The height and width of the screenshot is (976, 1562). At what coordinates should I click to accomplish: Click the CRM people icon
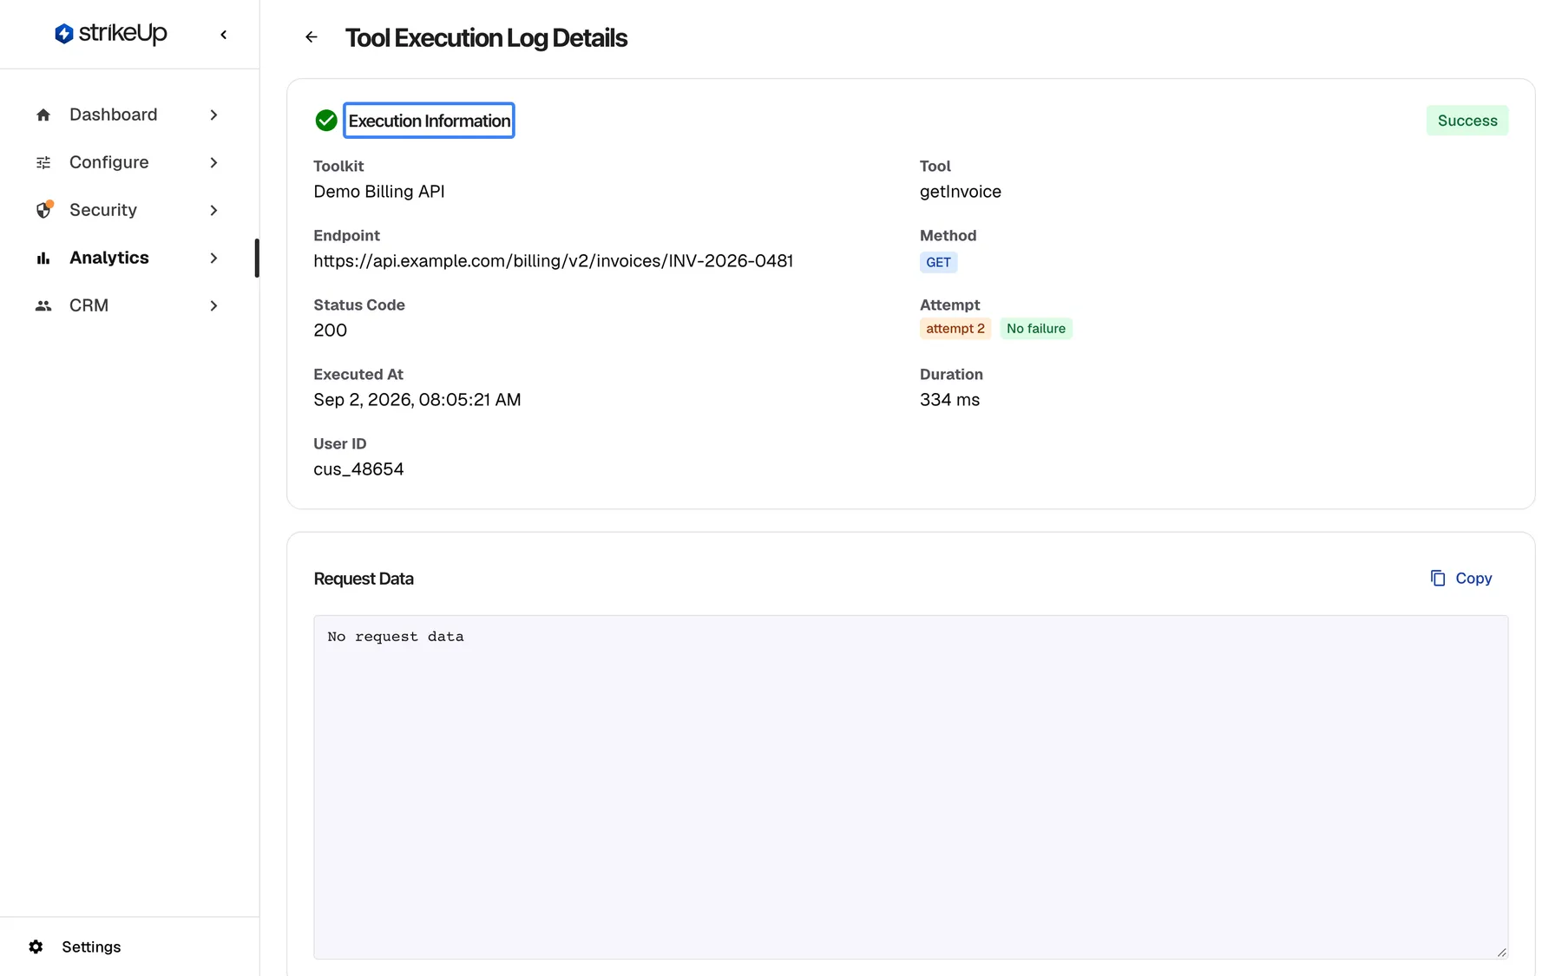pyautogui.click(x=43, y=305)
